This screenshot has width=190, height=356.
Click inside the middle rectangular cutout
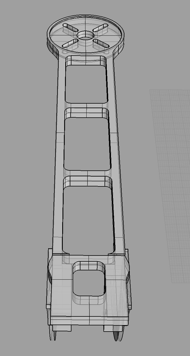(87, 144)
